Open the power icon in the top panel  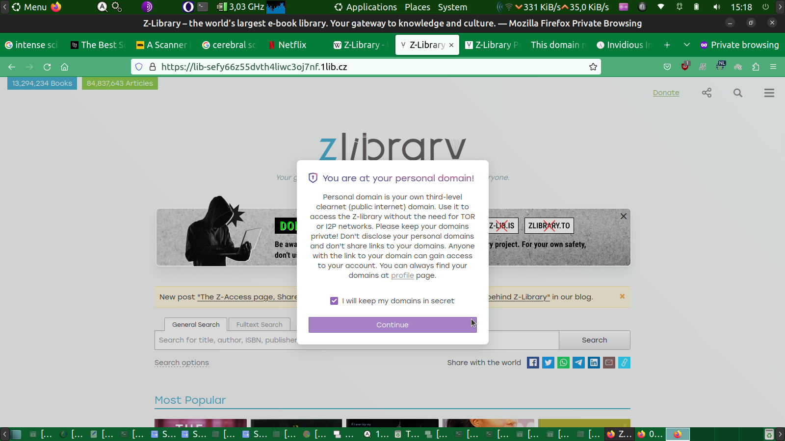coord(765,7)
